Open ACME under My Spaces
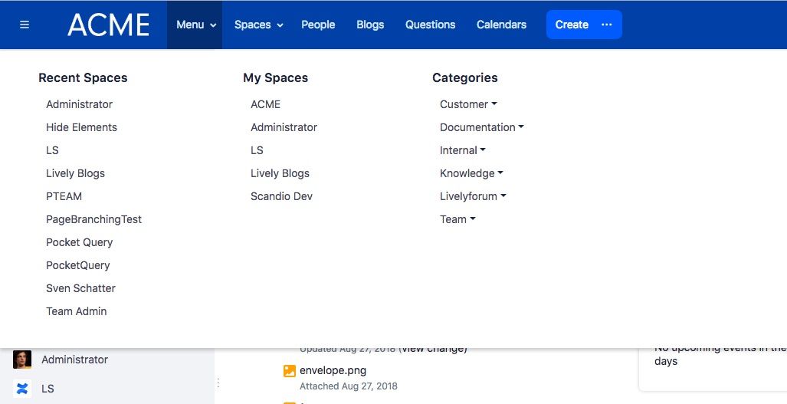 (265, 104)
